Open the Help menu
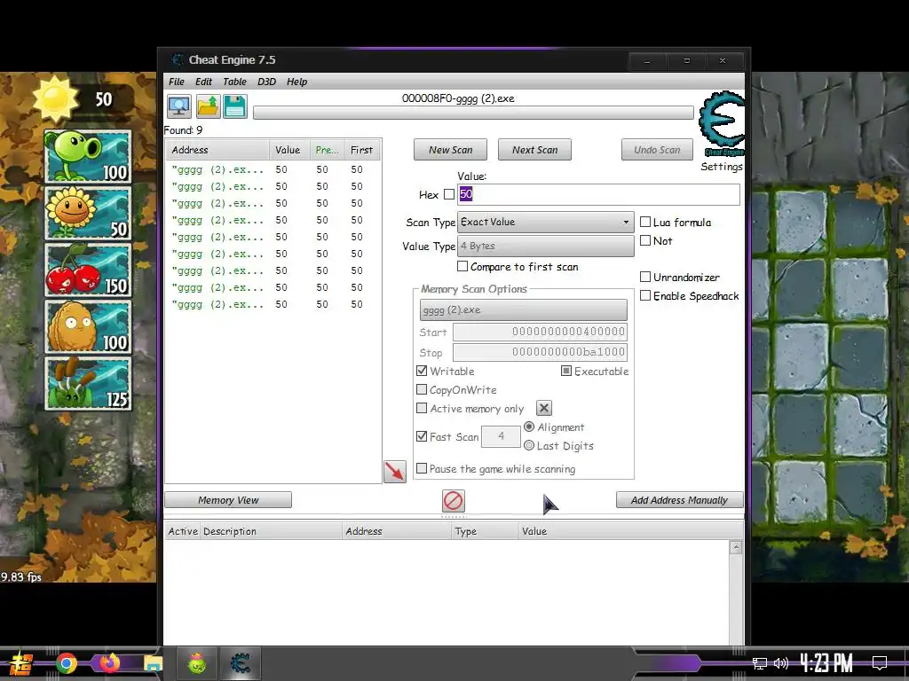 tap(296, 82)
